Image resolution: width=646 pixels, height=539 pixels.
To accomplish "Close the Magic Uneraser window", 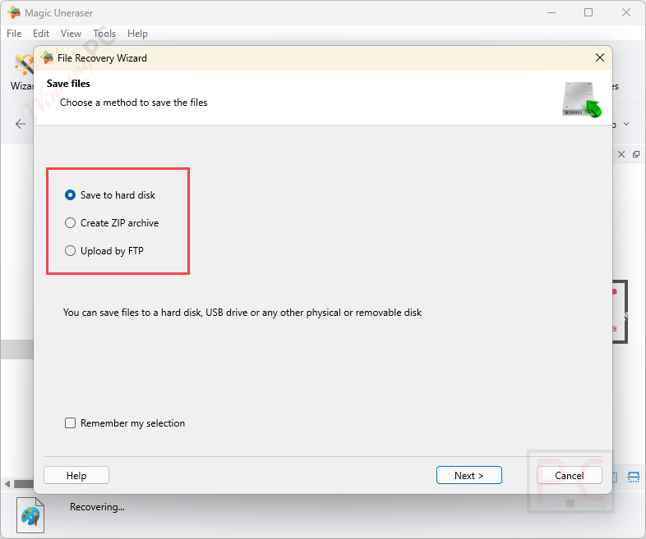I will click(x=626, y=12).
